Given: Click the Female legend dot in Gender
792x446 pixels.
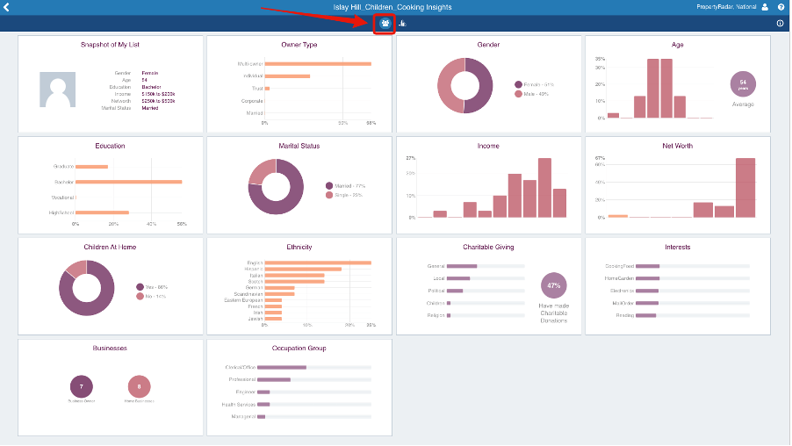Looking at the screenshot, I should 518,84.
